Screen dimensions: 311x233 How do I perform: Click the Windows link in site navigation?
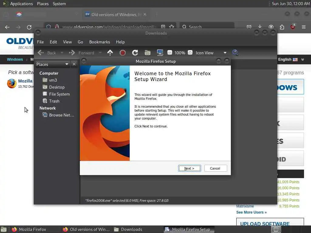pos(15,59)
